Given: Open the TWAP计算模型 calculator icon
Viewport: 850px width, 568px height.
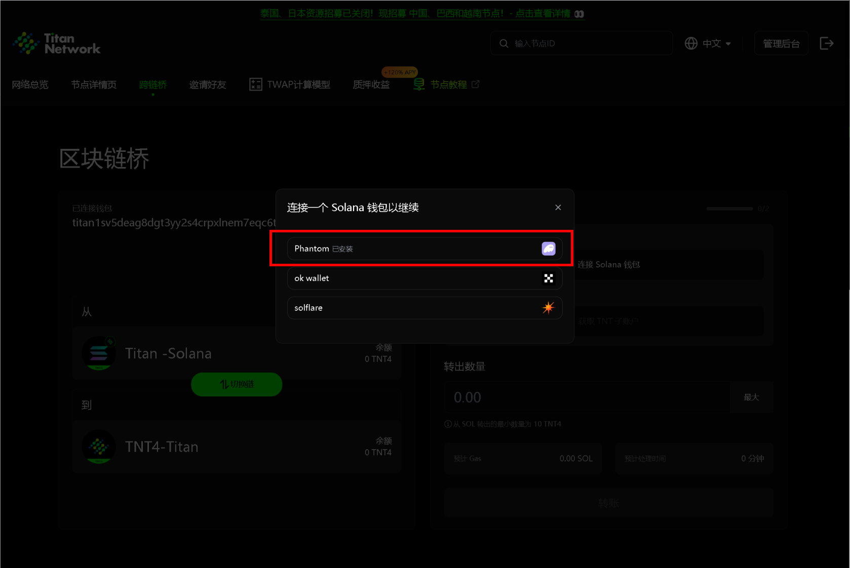Looking at the screenshot, I should click(x=255, y=85).
